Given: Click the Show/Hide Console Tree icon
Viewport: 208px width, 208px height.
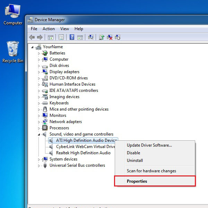Looking at the screenshot, I should click(x=51, y=37).
